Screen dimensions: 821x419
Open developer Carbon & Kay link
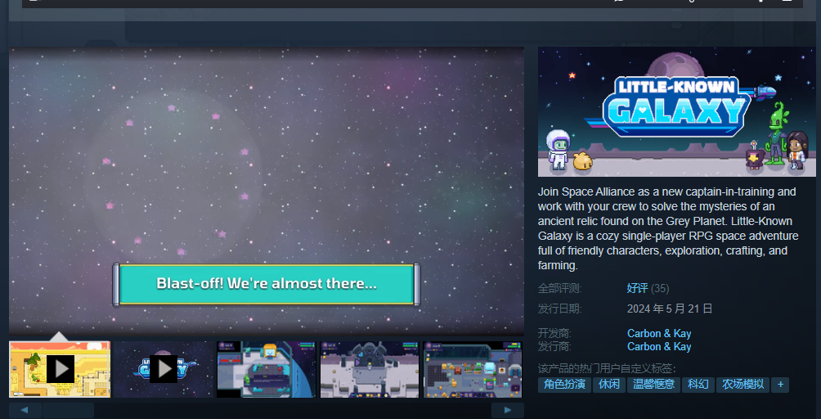coord(659,334)
